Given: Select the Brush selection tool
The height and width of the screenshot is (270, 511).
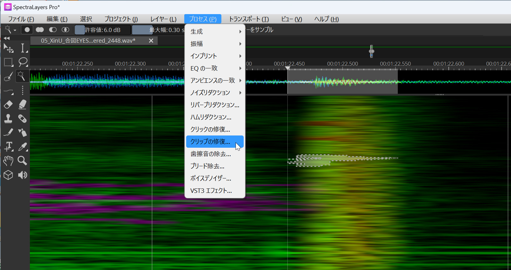Looking at the screenshot, I should pyautogui.click(x=8, y=76).
